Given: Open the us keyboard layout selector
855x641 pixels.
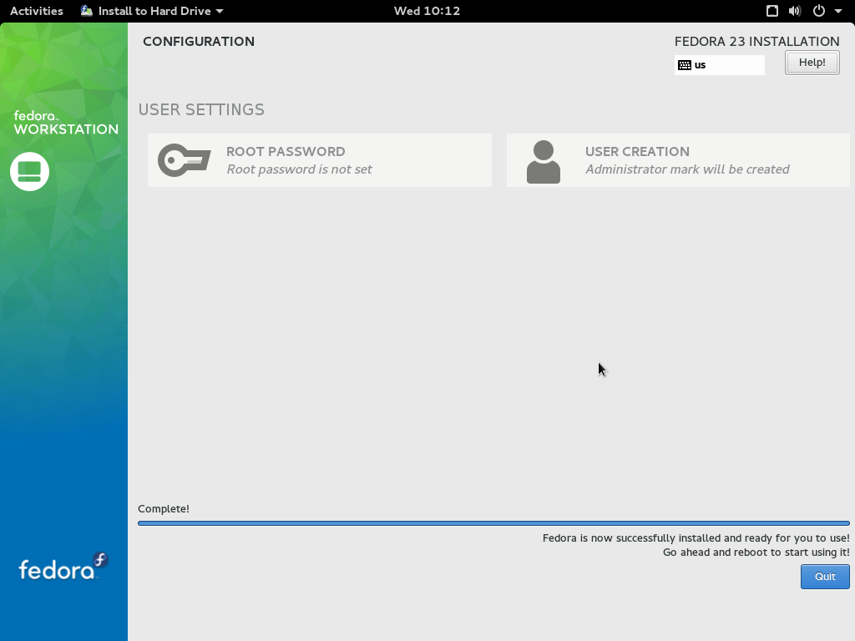Looking at the screenshot, I should point(719,64).
